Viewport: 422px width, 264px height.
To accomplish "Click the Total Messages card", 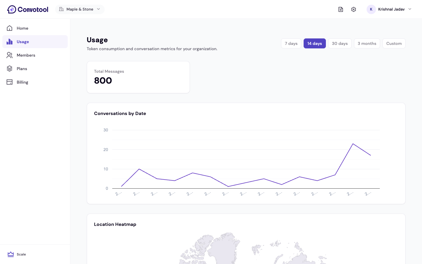I will click(138, 77).
